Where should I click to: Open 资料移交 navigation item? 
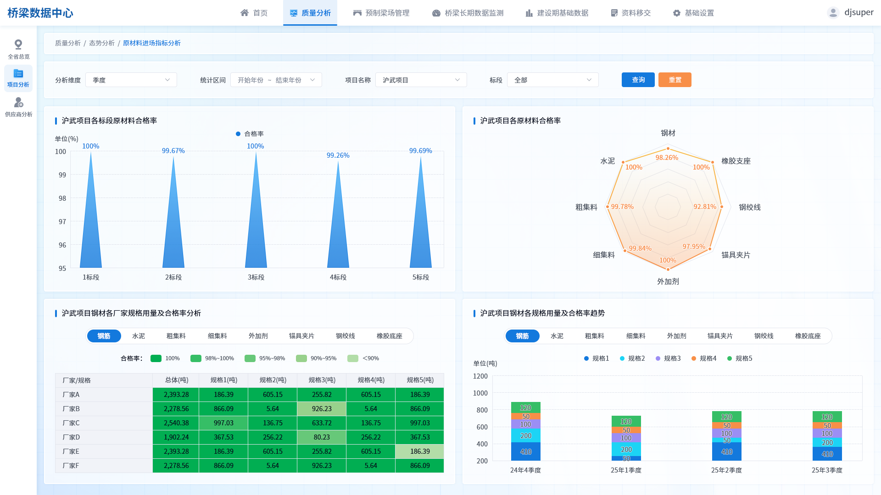coord(631,13)
